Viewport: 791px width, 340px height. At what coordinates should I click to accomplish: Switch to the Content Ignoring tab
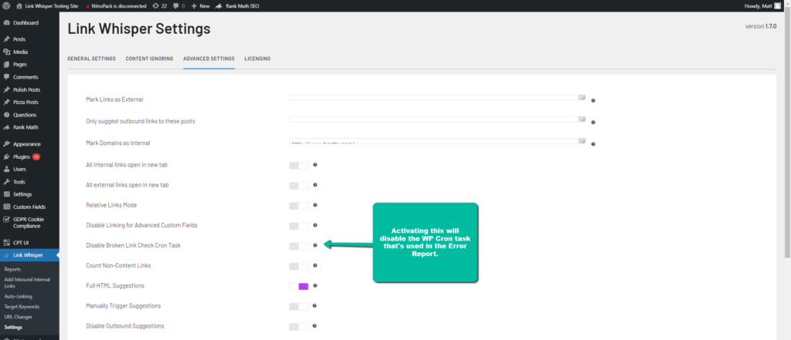149,59
